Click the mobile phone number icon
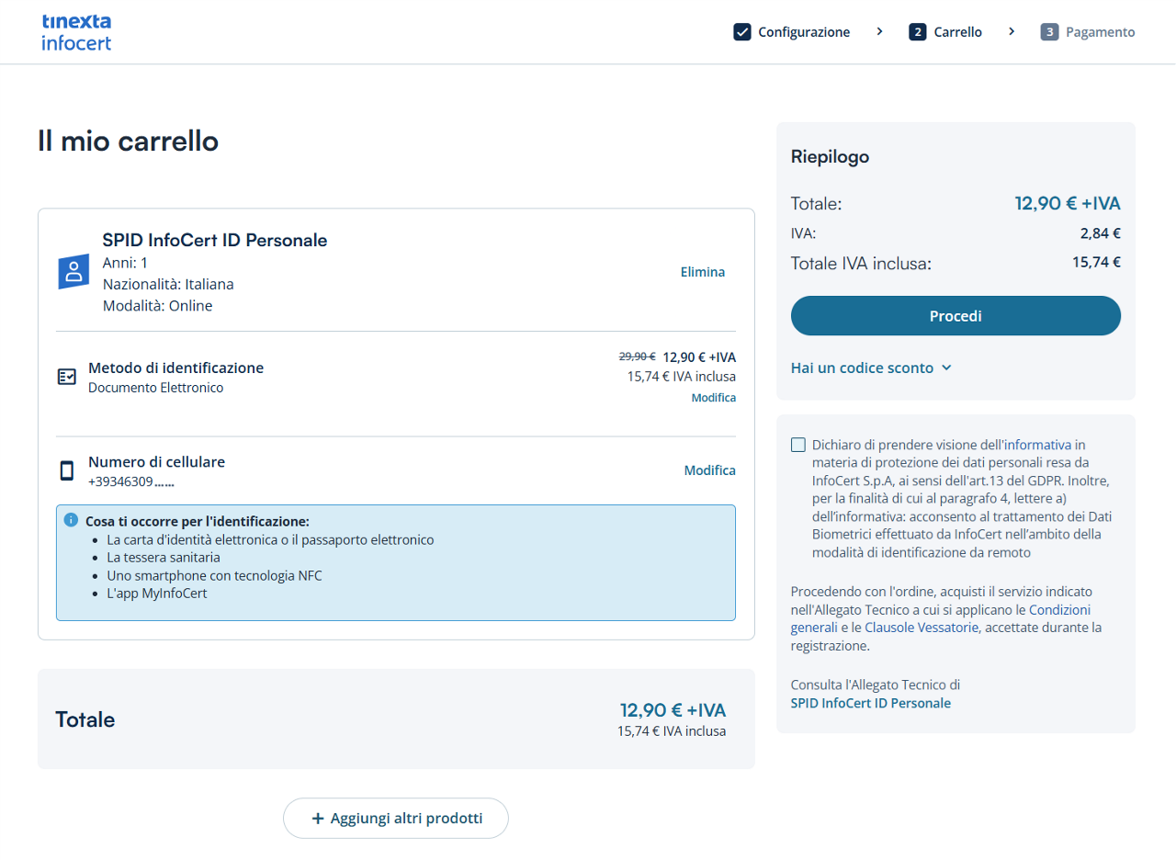Image resolution: width=1176 pixels, height=860 pixels. click(66, 471)
